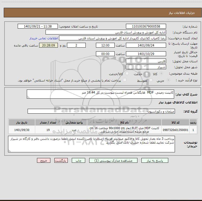202x201 pixels.
Task: Click the جزئیات اطلاعات نیاز header title
Action: point(182,13)
